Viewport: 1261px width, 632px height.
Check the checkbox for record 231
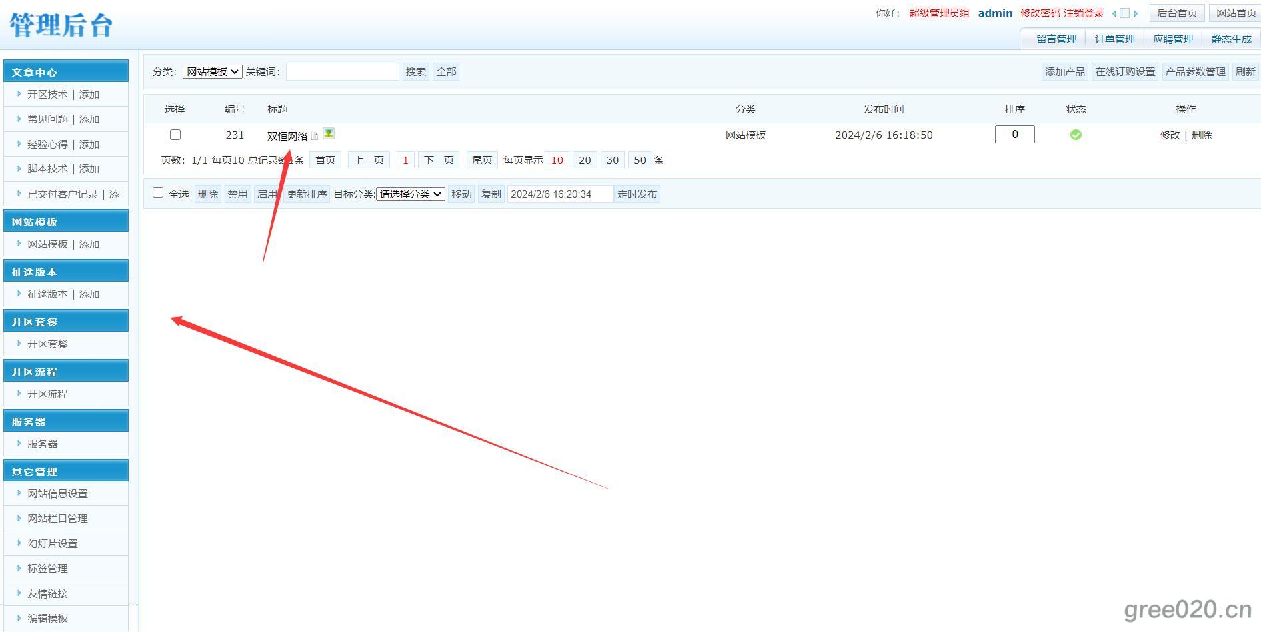pos(175,135)
